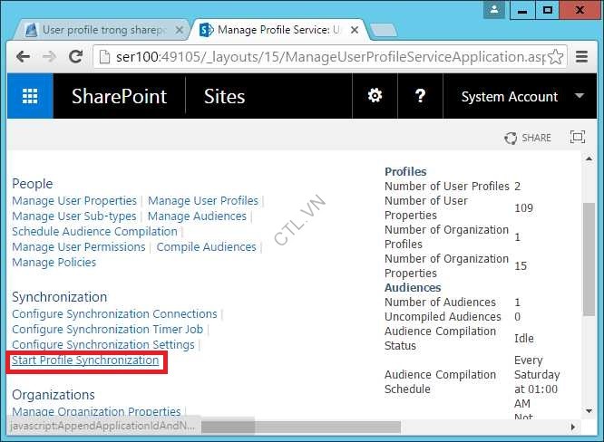Start Profile Synchronization

tap(85, 360)
